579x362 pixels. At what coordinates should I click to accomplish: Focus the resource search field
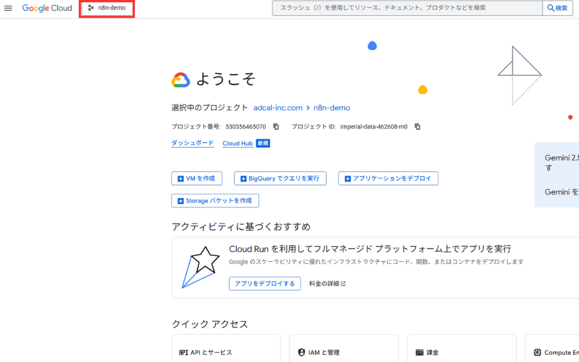coord(407,8)
